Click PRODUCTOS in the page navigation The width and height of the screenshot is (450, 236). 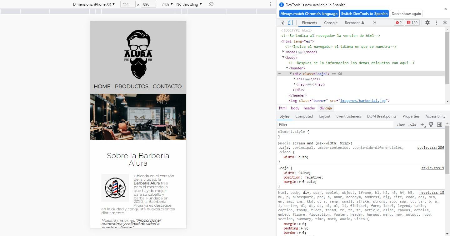tap(132, 86)
